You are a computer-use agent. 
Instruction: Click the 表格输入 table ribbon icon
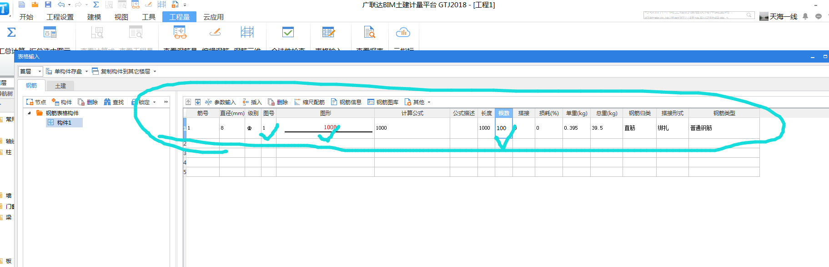click(x=328, y=32)
